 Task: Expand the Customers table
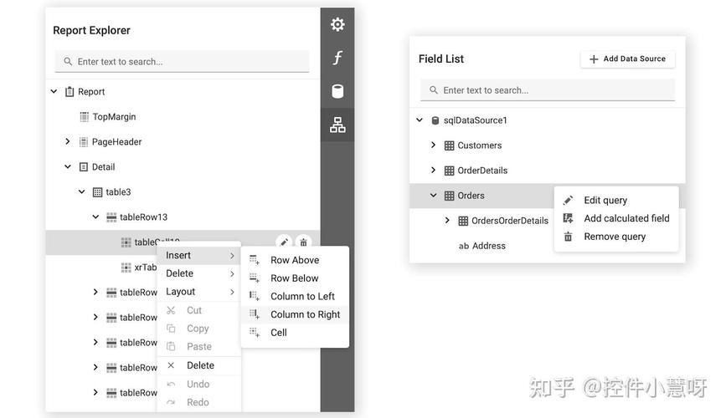tap(434, 145)
